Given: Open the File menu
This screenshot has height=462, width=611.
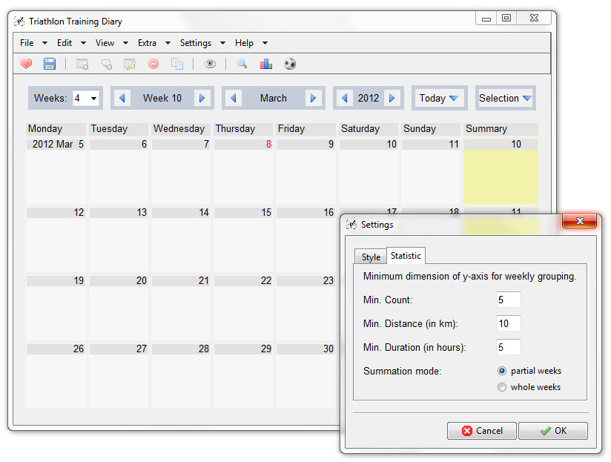Looking at the screenshot, I should [27, 43].
